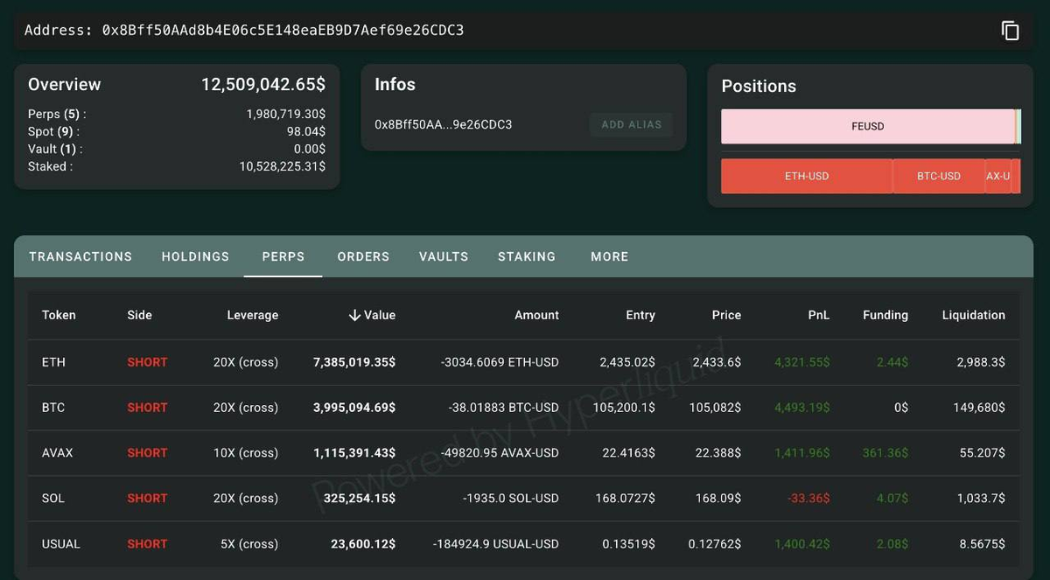Sort positions by the Entry column header
Viewport: 1050px width, 580px height.
click(640, 315)
